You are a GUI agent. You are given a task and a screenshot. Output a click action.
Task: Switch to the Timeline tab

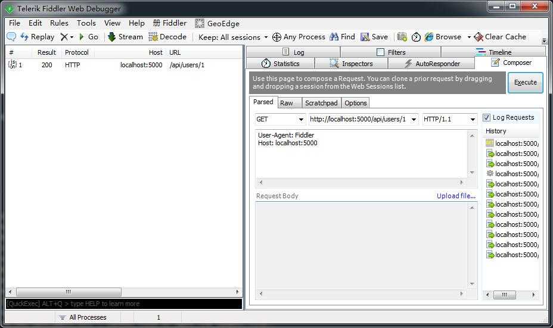pos(493,52)
